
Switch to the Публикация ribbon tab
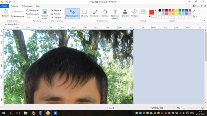pyautogui.click(x=27, y=6)
